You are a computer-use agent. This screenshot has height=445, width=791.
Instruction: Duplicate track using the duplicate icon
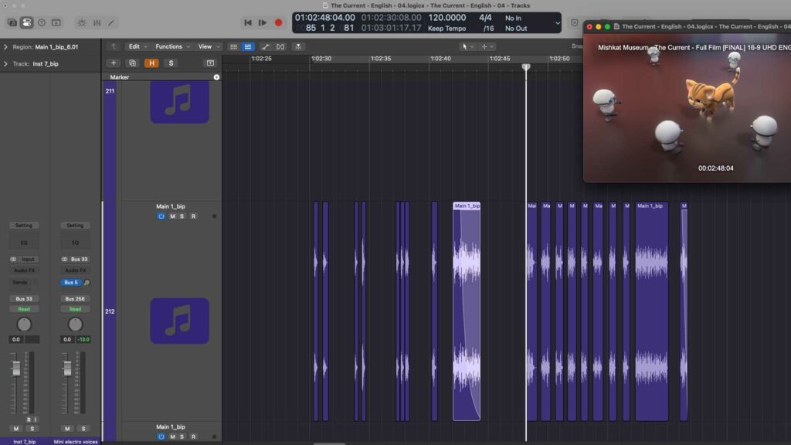coord(133,63)
